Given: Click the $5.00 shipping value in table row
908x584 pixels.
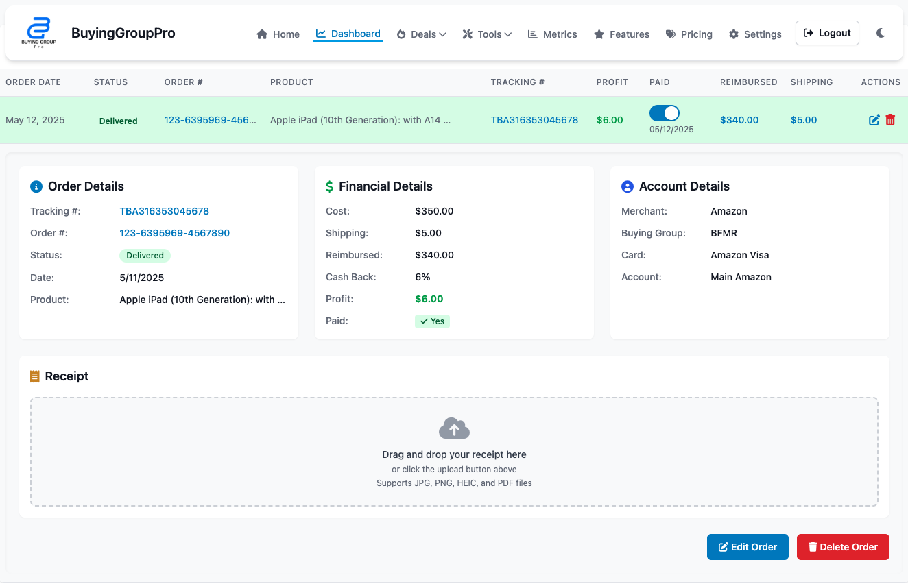Looking at the screenshot, I should tap(804, 120).
